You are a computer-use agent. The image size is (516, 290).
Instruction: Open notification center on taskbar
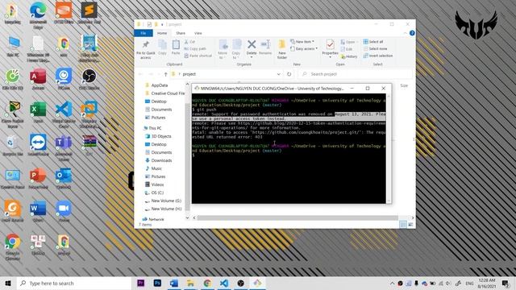click(506, 283)
